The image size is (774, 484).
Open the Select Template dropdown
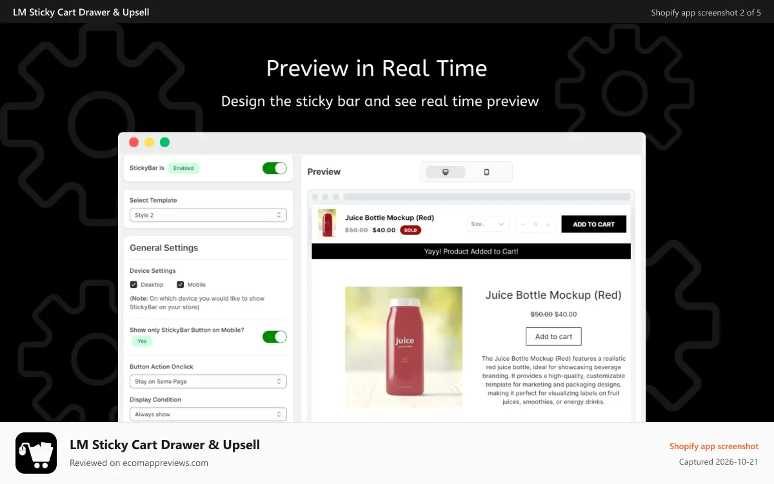click(x=208, y=215)
